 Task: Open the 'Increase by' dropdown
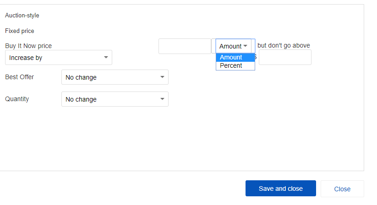click(58, 58)
